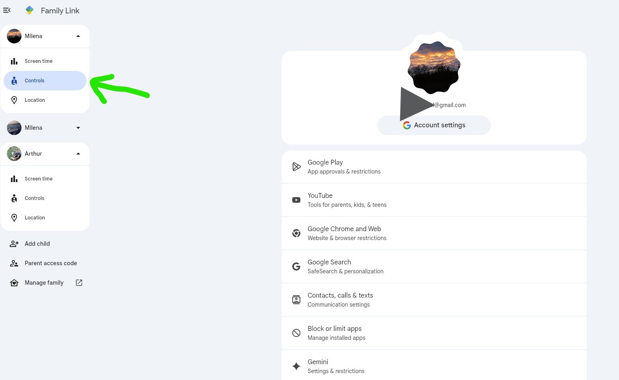Click the Family Link logo icon
The image size is (619, 380).
(30, 10)
